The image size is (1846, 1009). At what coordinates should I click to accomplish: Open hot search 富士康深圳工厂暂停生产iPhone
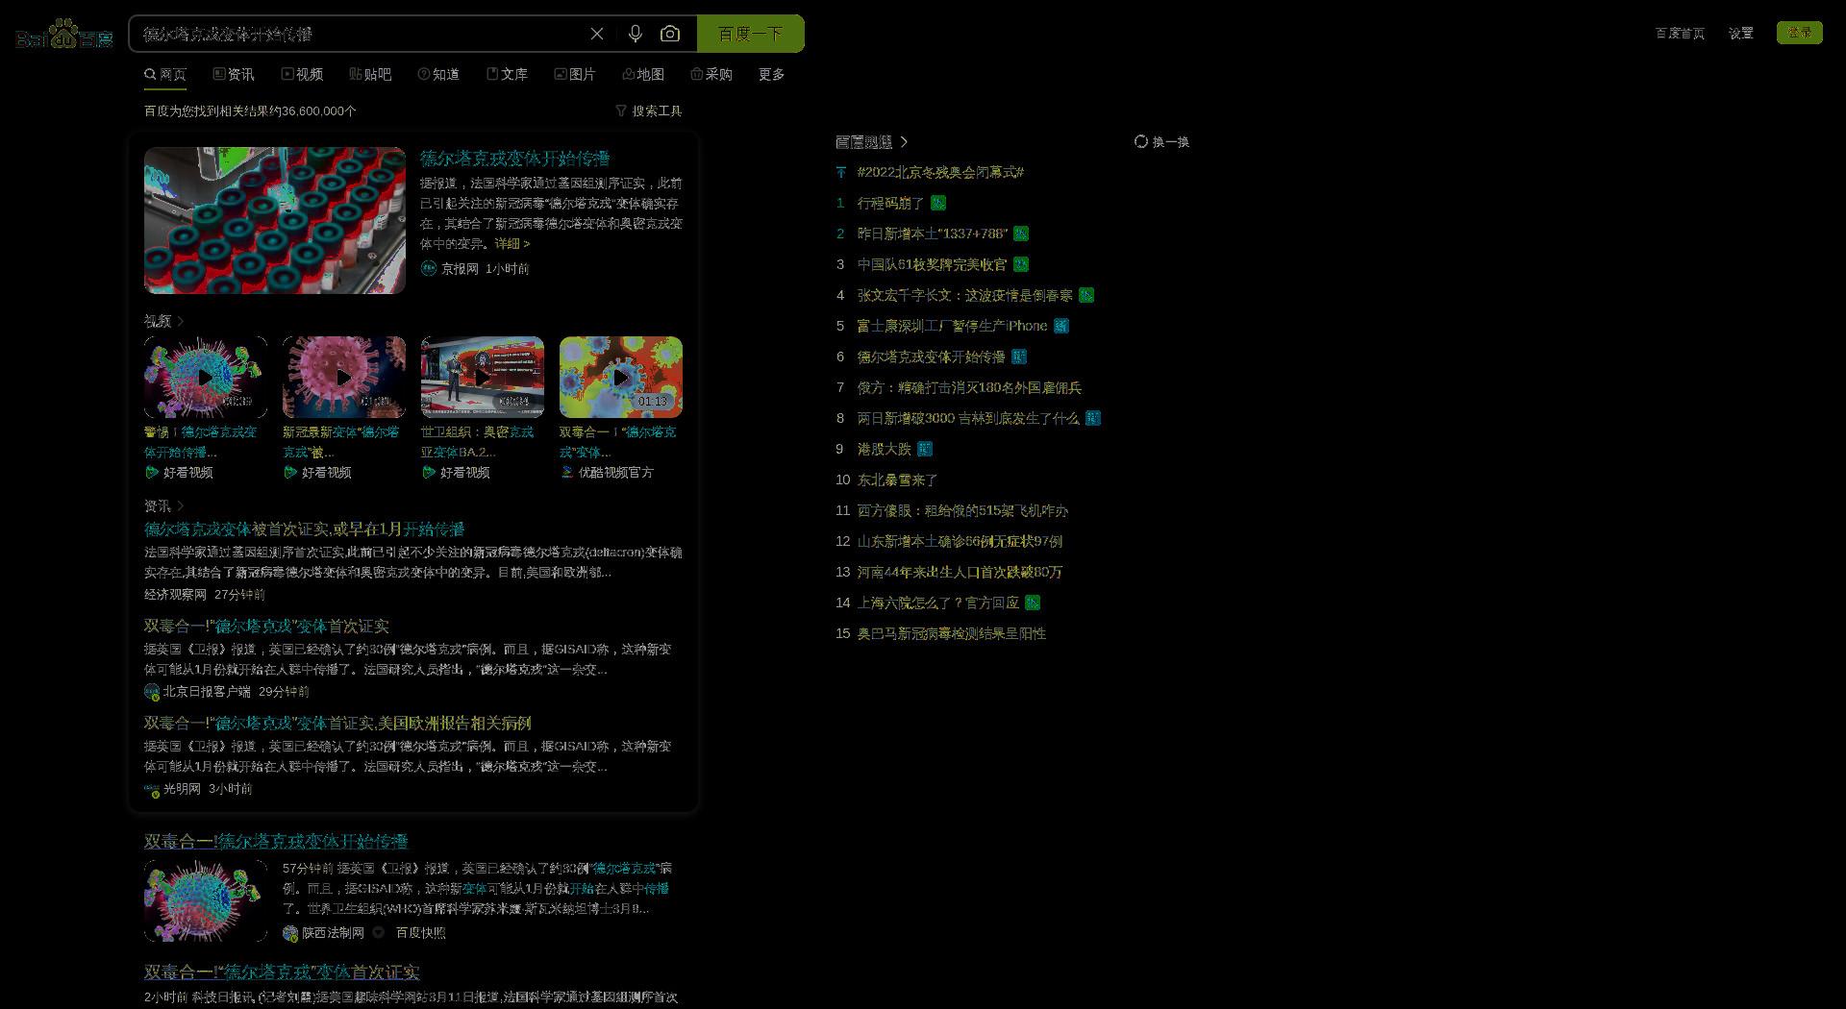[x=952, y=326]
